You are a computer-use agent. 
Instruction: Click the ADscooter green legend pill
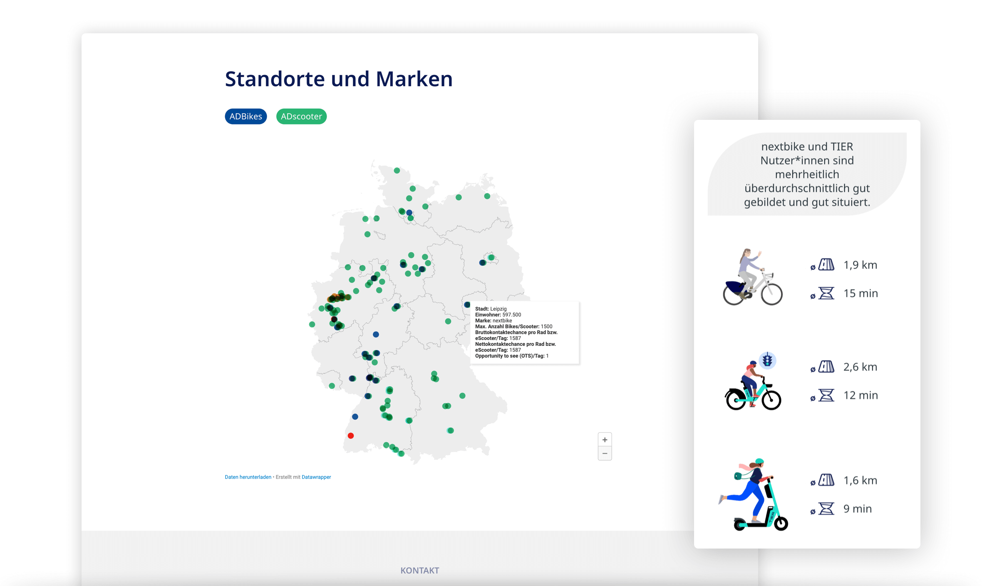(301, 117)
